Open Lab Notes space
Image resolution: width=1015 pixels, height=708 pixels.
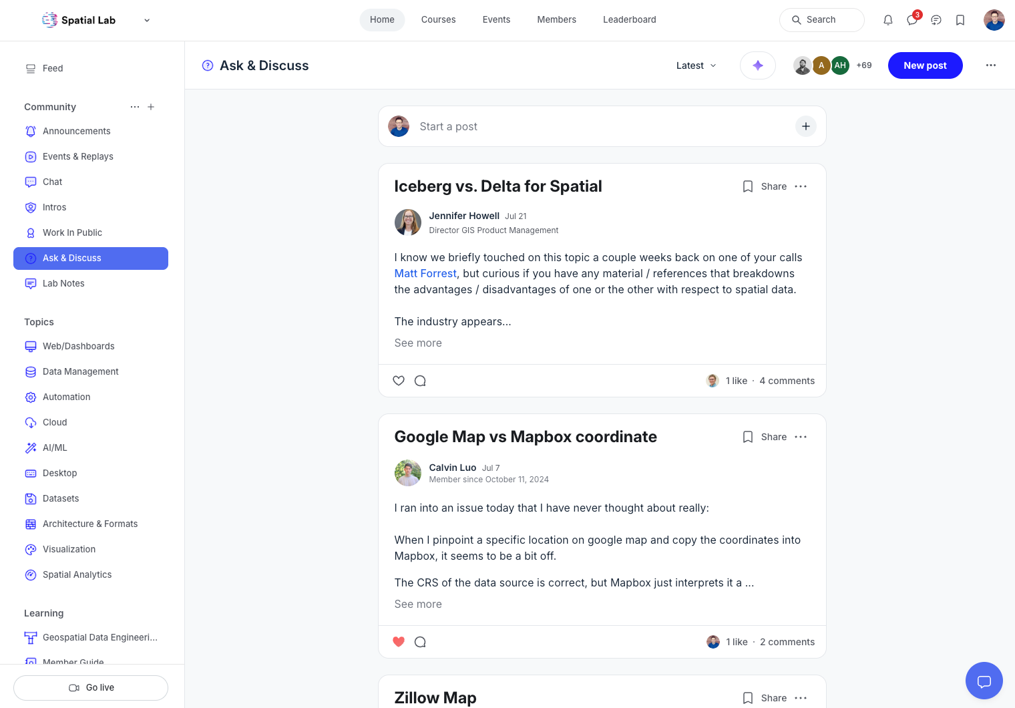(x=91, y=283)
